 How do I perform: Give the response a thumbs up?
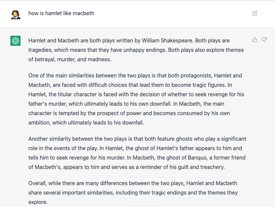pos(254,40)
